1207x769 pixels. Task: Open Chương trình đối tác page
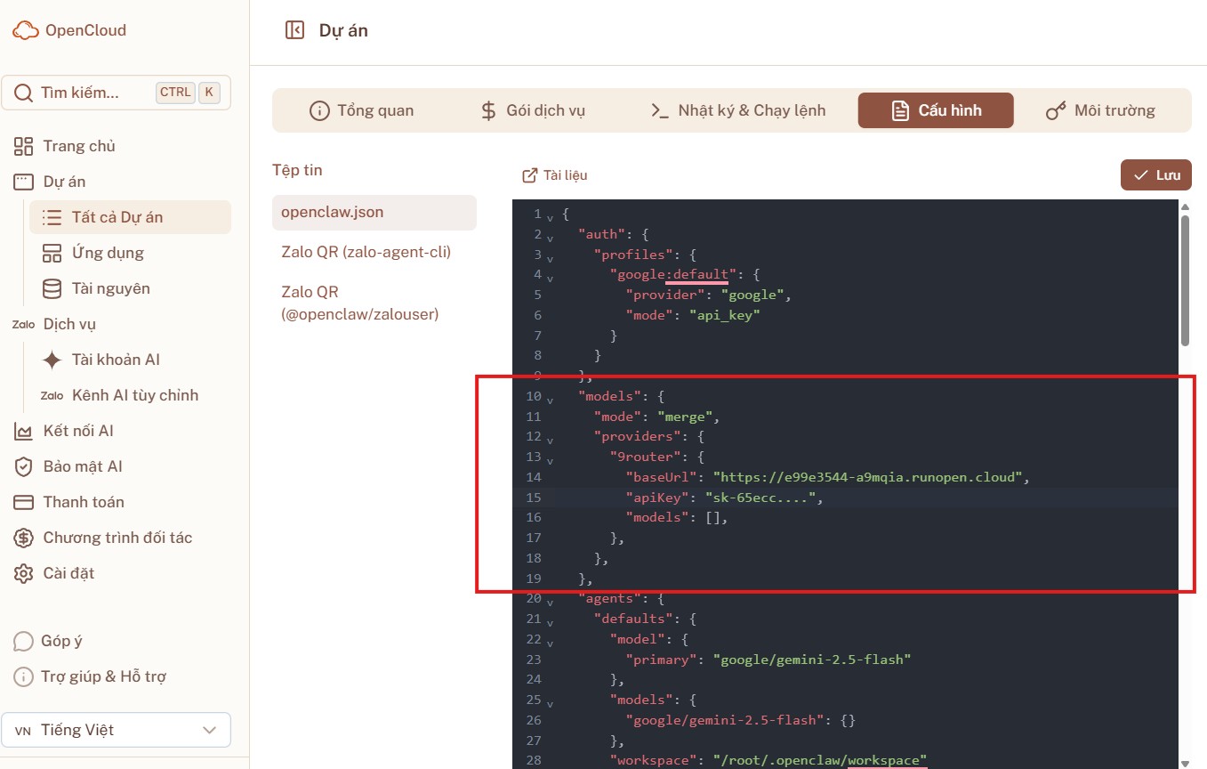coord(117,538)
